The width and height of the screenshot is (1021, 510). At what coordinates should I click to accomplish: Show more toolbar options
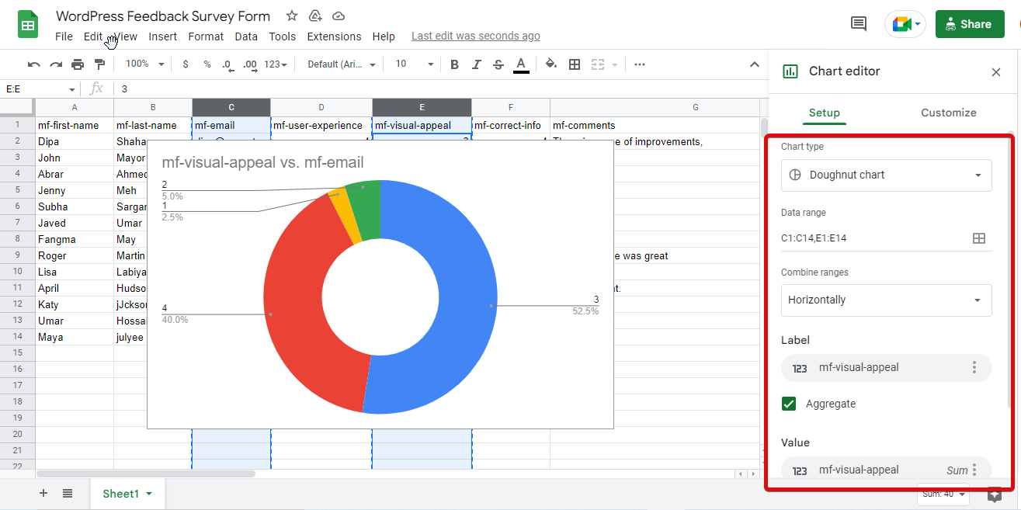[x=640, y=64]
